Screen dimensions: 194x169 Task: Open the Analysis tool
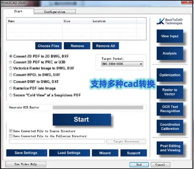(x=170, y=53)
